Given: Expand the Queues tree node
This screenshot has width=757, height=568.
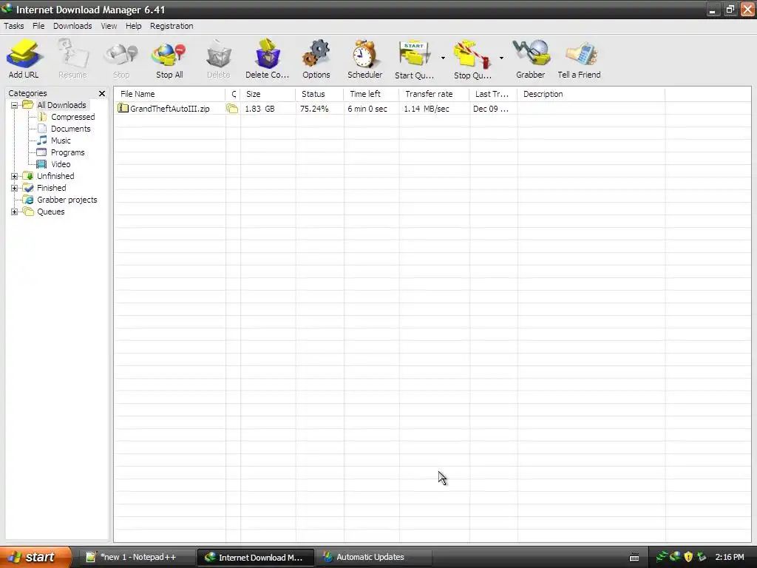Looking at the screenshot, I should click(15, 212).
